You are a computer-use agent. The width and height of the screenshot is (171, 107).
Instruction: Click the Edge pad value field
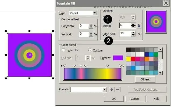point(125,34)
